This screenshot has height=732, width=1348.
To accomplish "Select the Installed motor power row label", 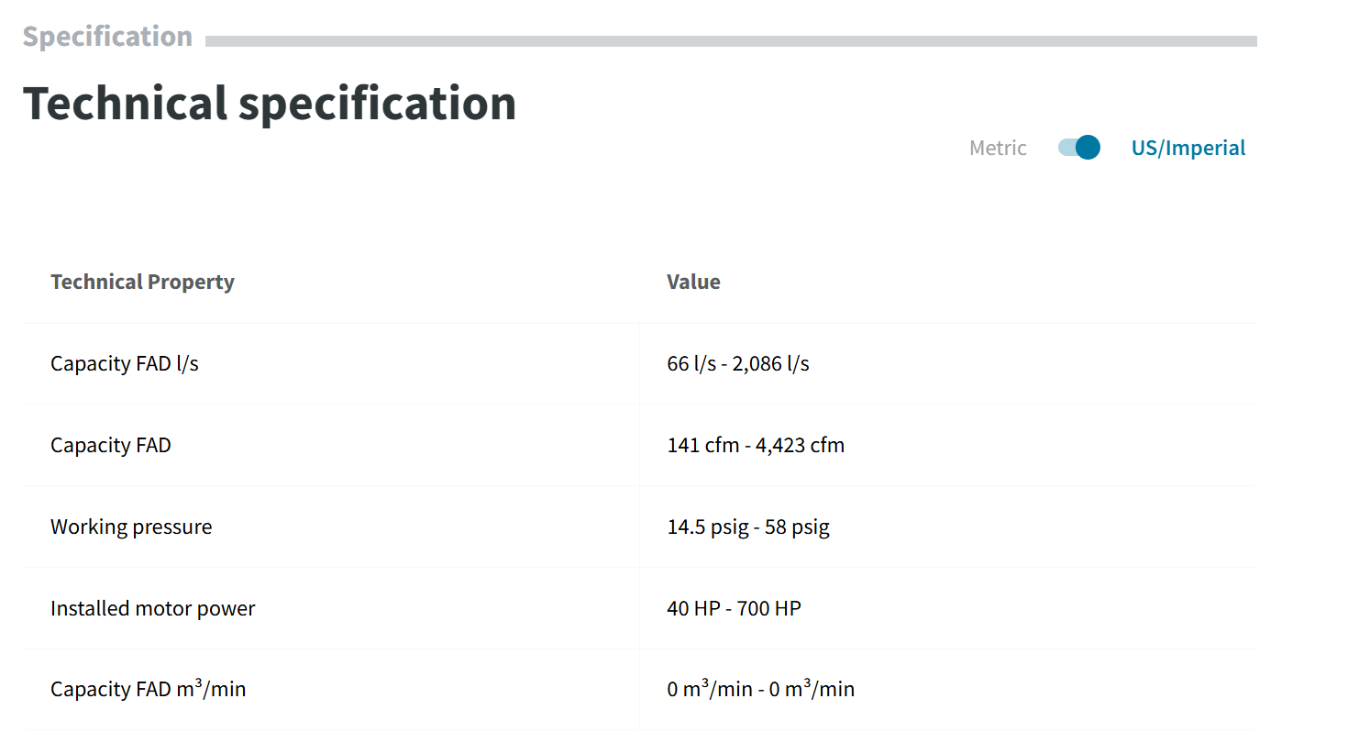I will (x=153, y=608).
